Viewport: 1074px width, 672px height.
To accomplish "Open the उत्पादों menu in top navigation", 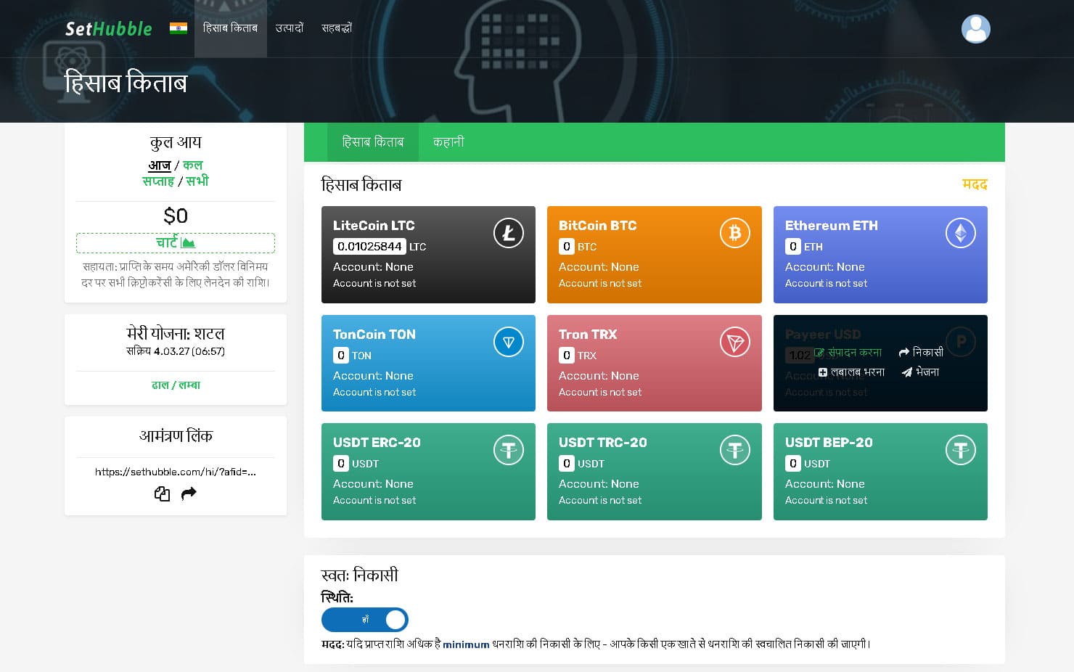I will coord(289,28).
